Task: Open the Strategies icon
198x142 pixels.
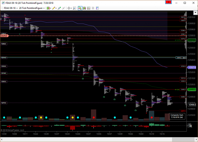Action: pos(93,8)
